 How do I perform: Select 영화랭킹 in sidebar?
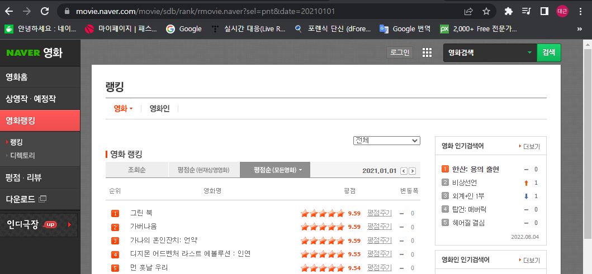pos(40,121)
